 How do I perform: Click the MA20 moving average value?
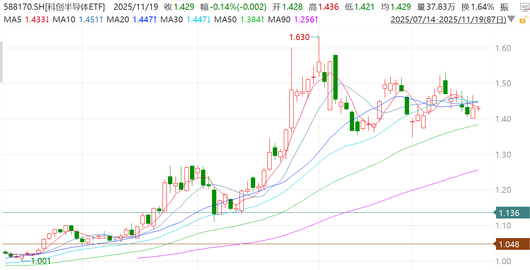144,19
